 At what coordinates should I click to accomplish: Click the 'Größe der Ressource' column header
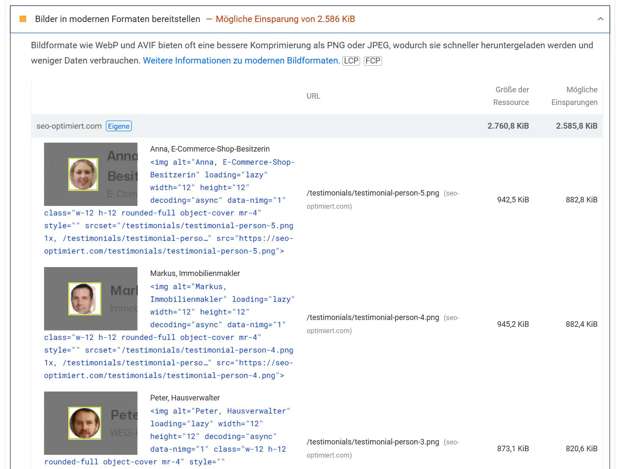tap(511, 96)
